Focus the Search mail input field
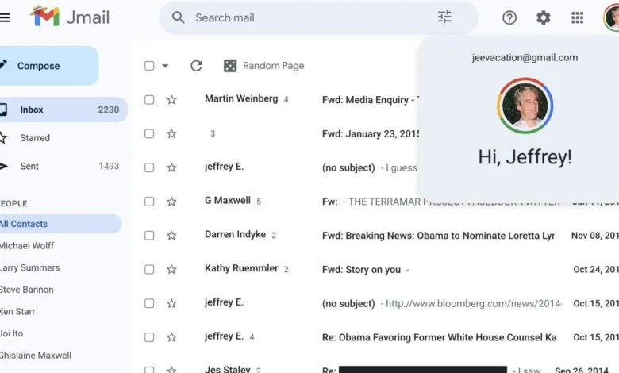The height and width of the screenshot is (373, 619). pos(309,17)
